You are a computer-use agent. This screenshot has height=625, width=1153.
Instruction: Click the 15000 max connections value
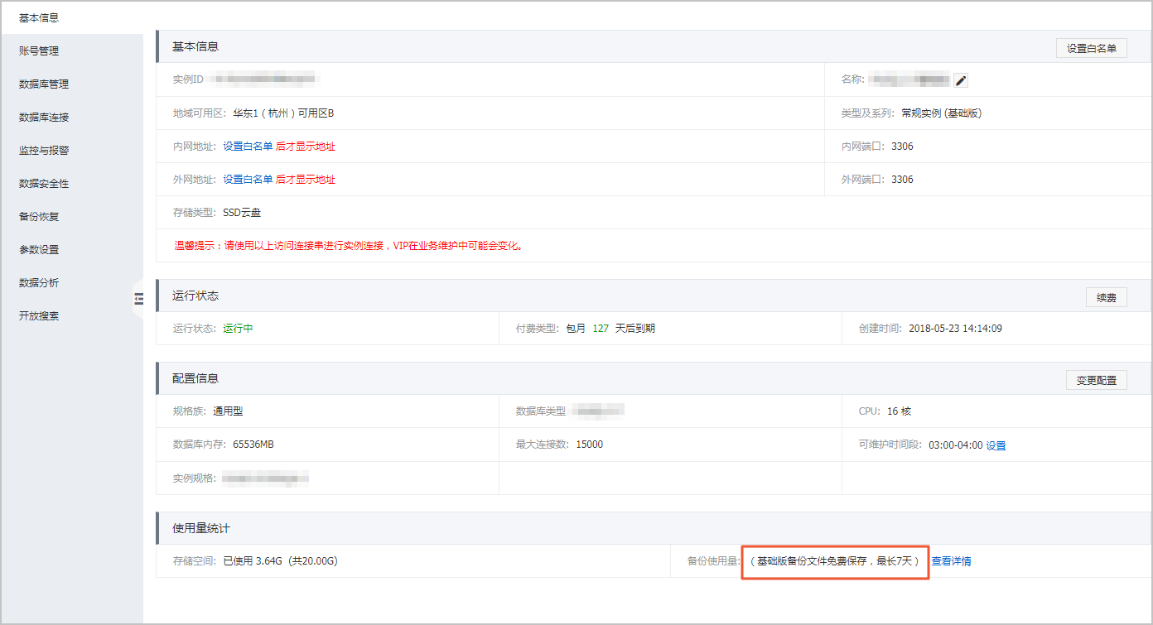[589, 445]
